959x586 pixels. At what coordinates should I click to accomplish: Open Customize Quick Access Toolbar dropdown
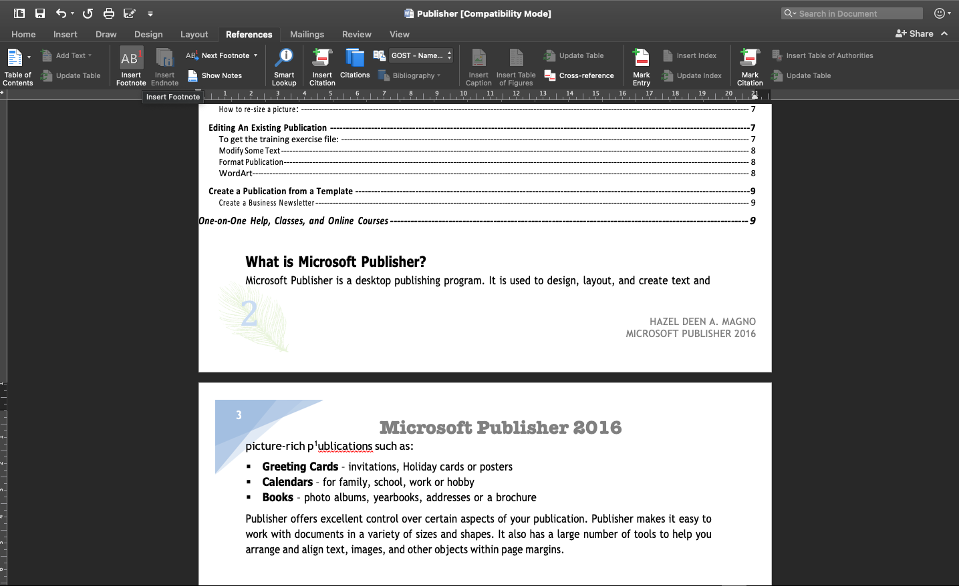click(150, 13)
